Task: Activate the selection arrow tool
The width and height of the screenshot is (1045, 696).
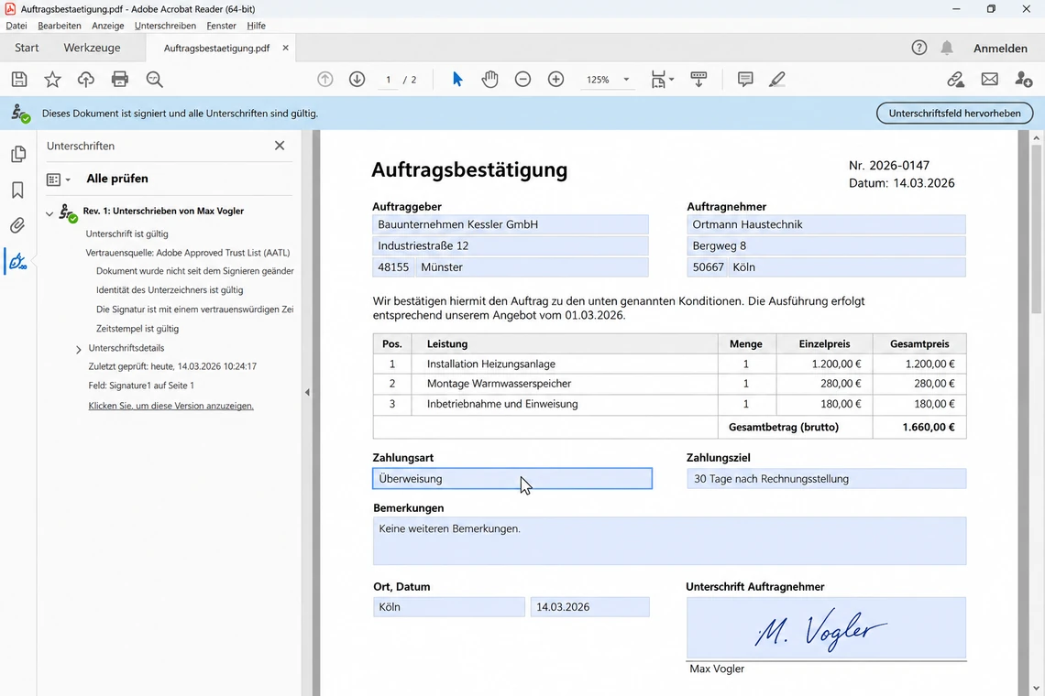Action: [457, 80]
